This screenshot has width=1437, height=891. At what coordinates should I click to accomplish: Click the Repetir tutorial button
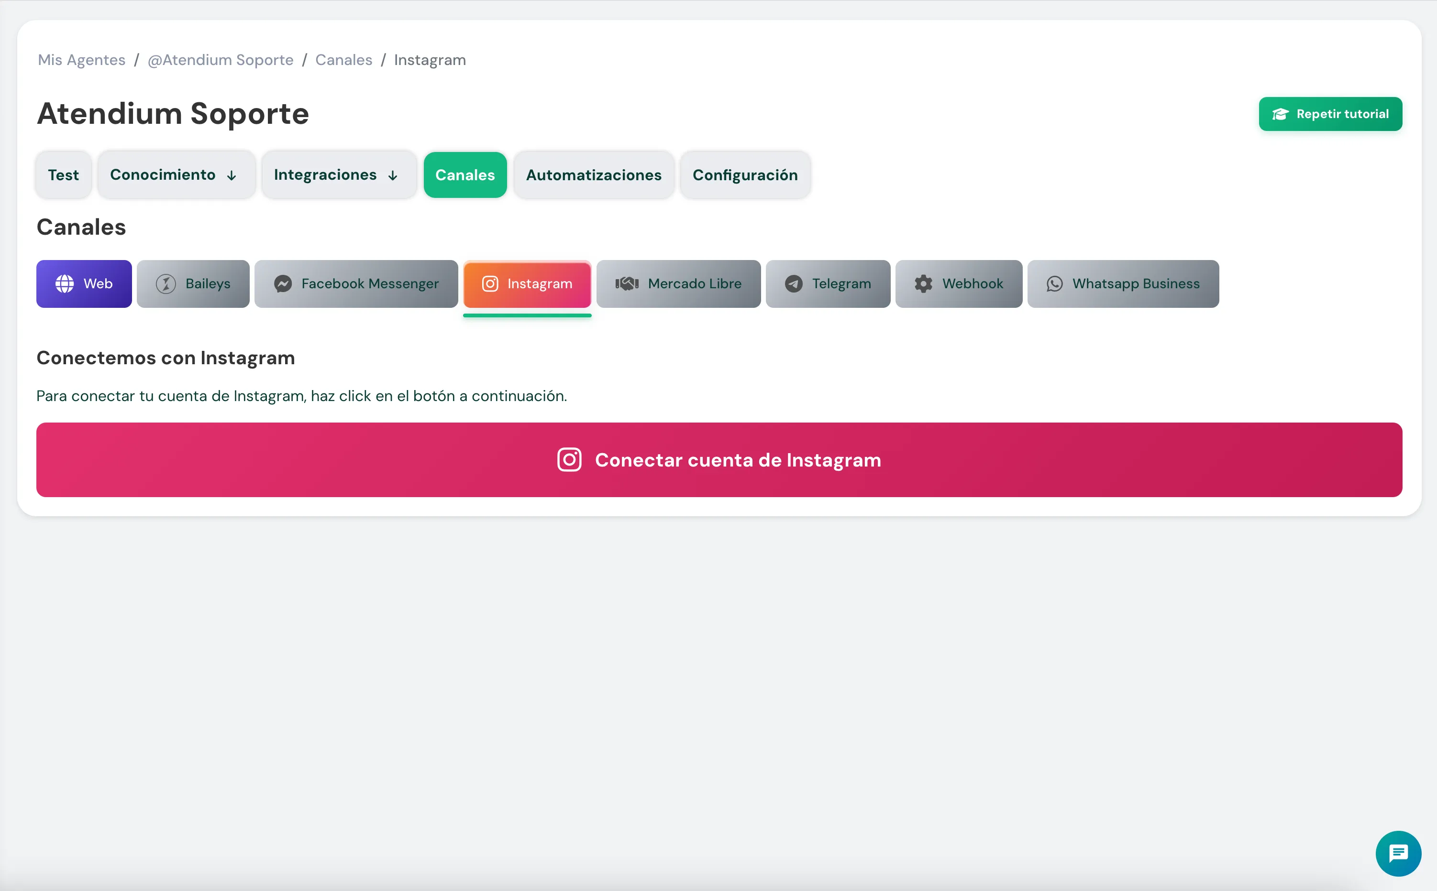coord(1330,114)
